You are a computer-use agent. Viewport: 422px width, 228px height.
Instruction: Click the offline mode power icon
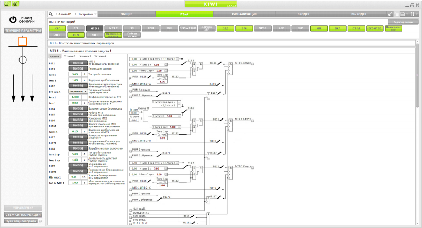tap(13, 19)
